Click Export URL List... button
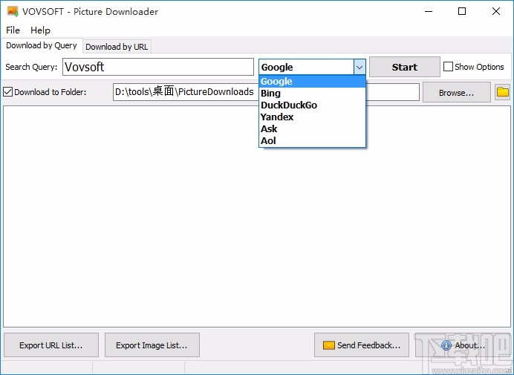Image resolution: width=514 pixels, height=375 pixels. coord(51,345)
